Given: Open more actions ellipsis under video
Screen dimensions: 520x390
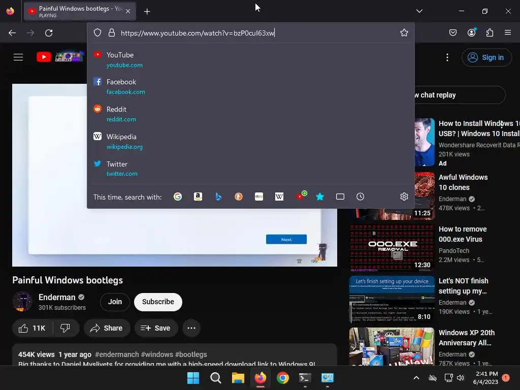Looking at the screenshot, I should point(191,328).
